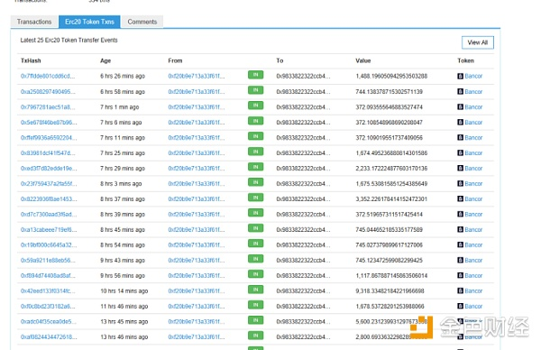Screen dimensions: 541x350
Task: Open Bancor token link in 11 hrs 46 mins row
Action: click(x=473, y=306)
